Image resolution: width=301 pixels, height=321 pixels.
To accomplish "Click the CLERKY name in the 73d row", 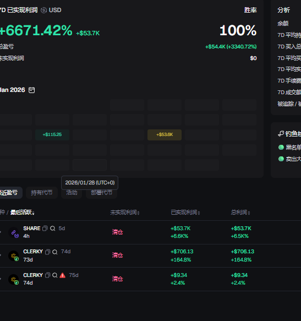I will 33,252.
